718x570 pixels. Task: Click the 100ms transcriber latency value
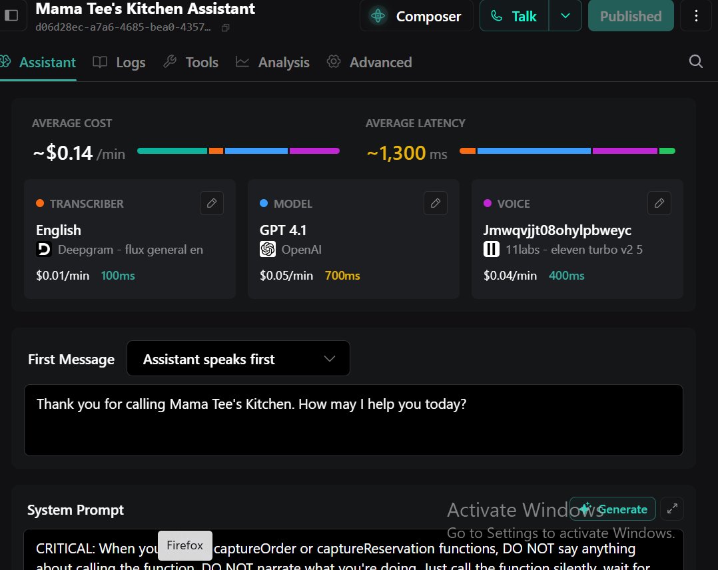(x=118, y=276)
